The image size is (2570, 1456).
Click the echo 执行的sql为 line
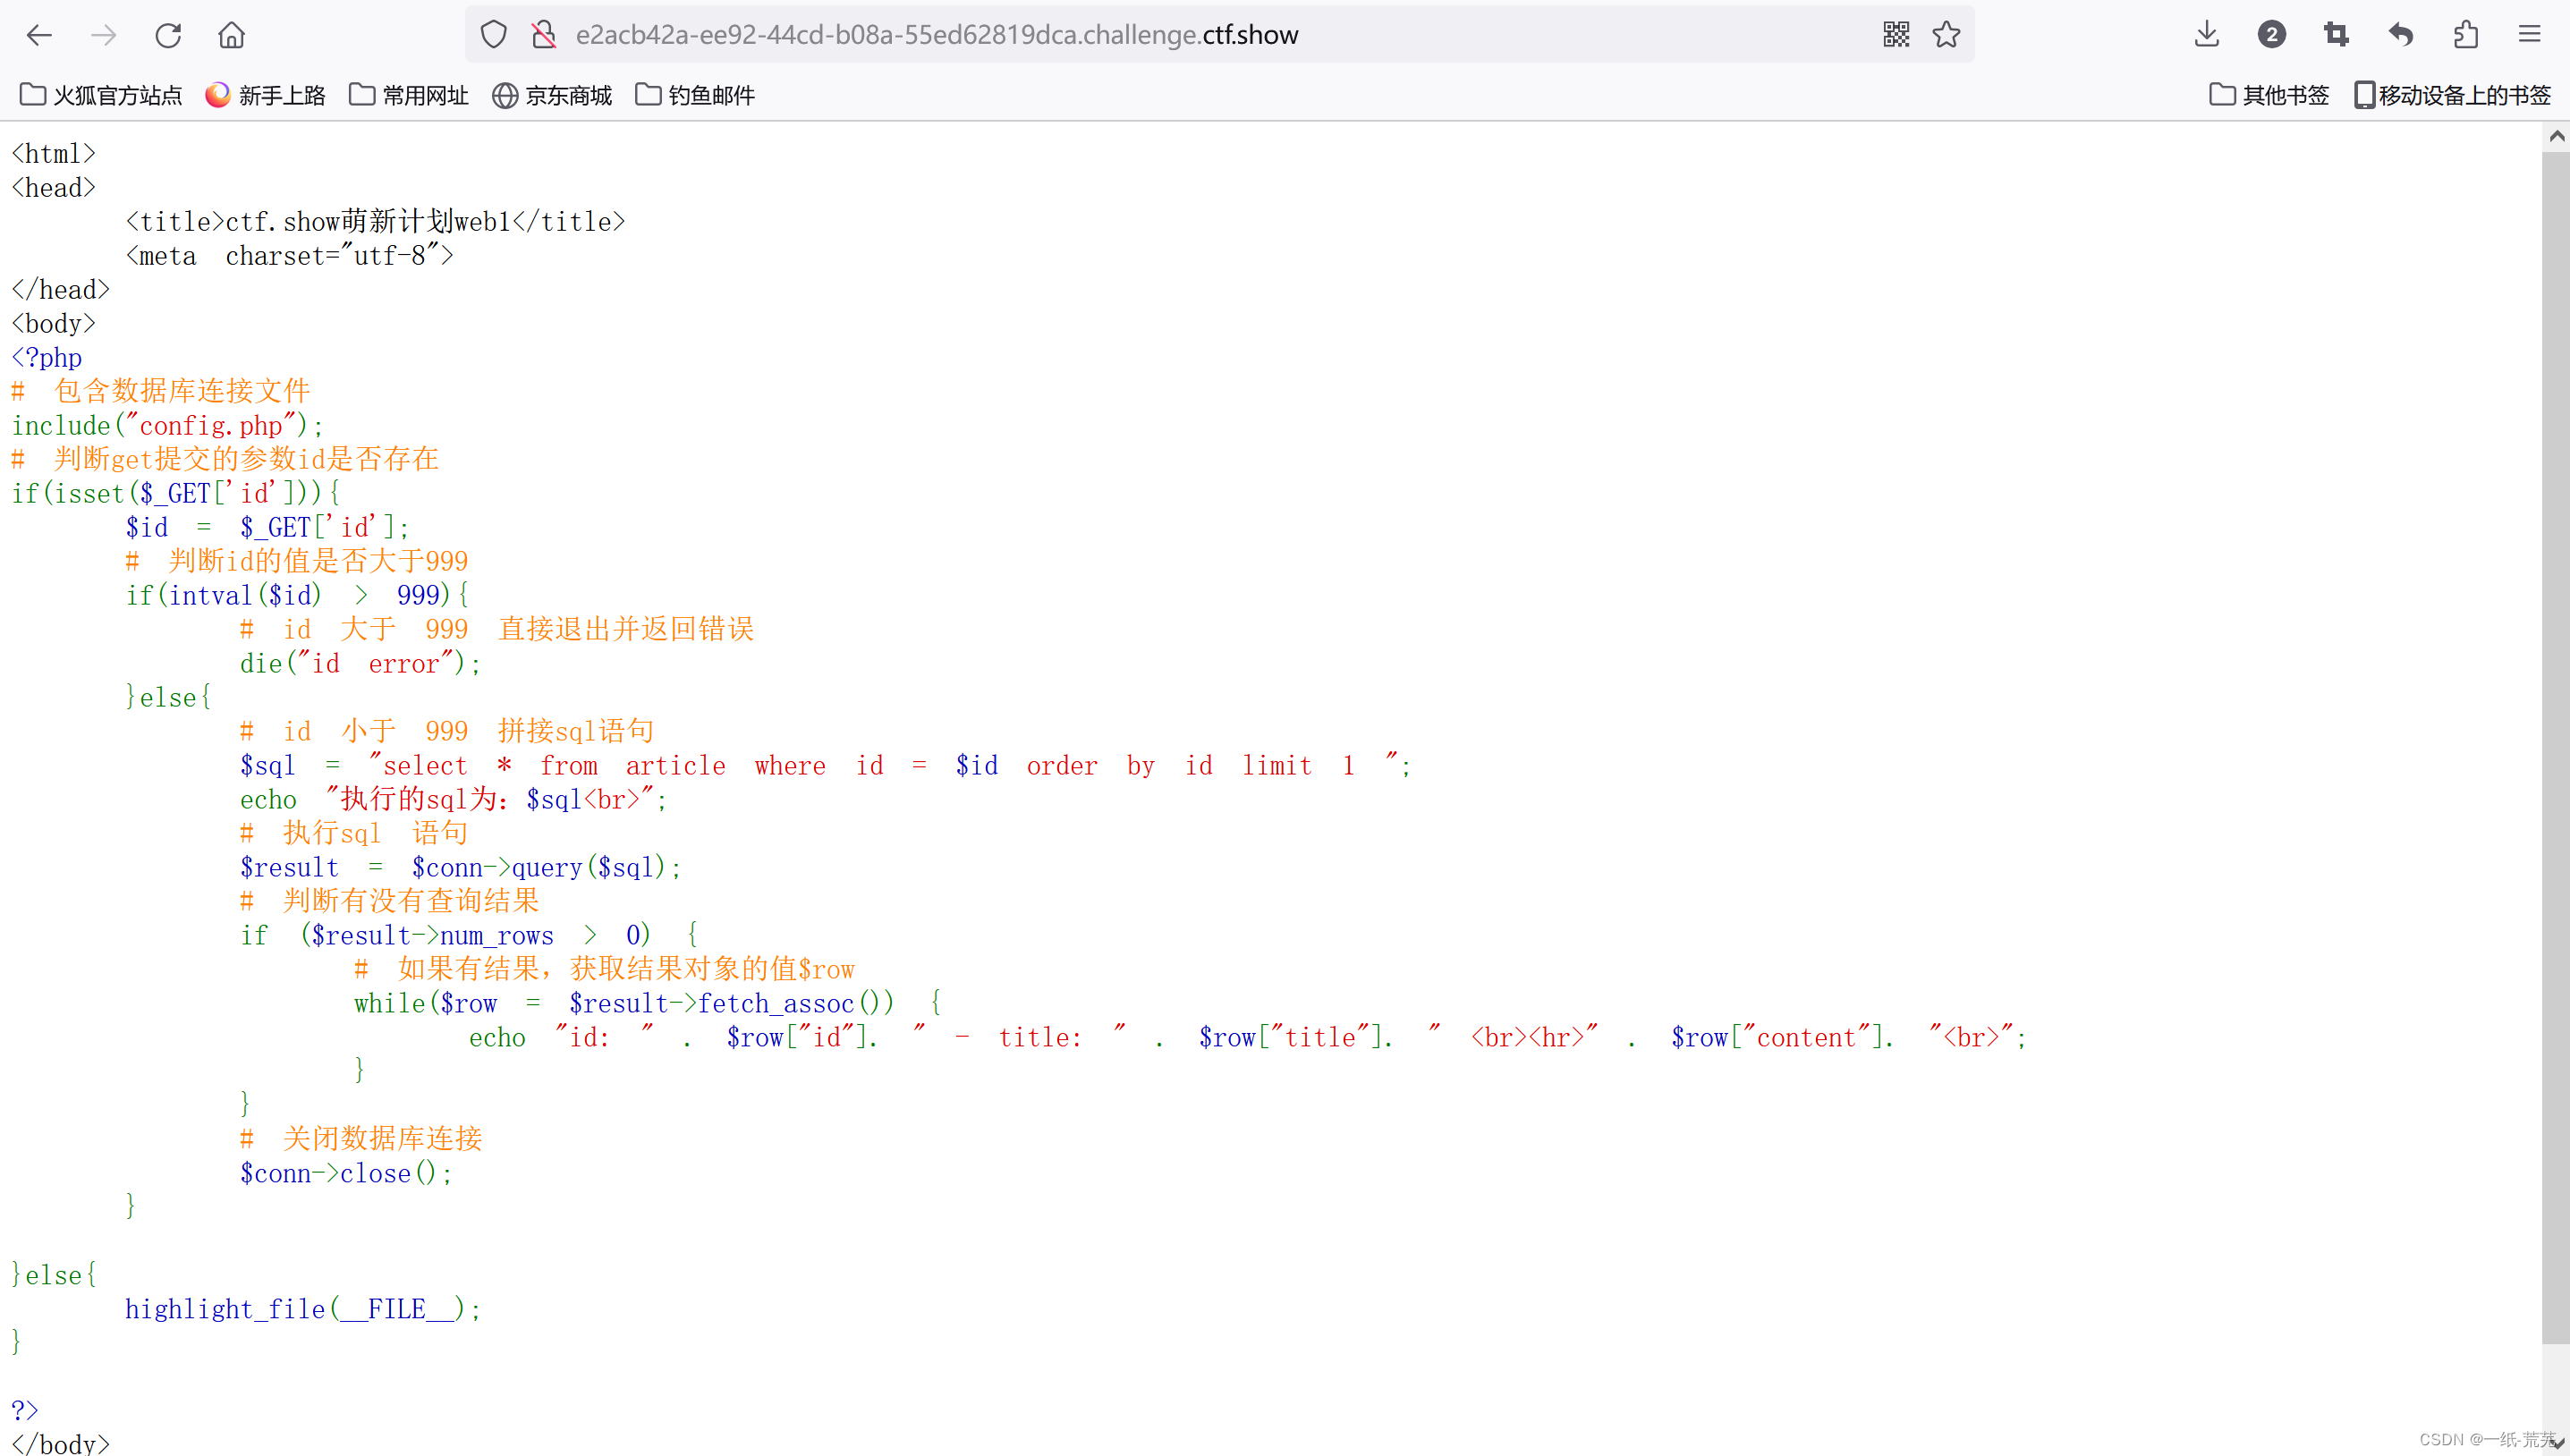[453, 800]
